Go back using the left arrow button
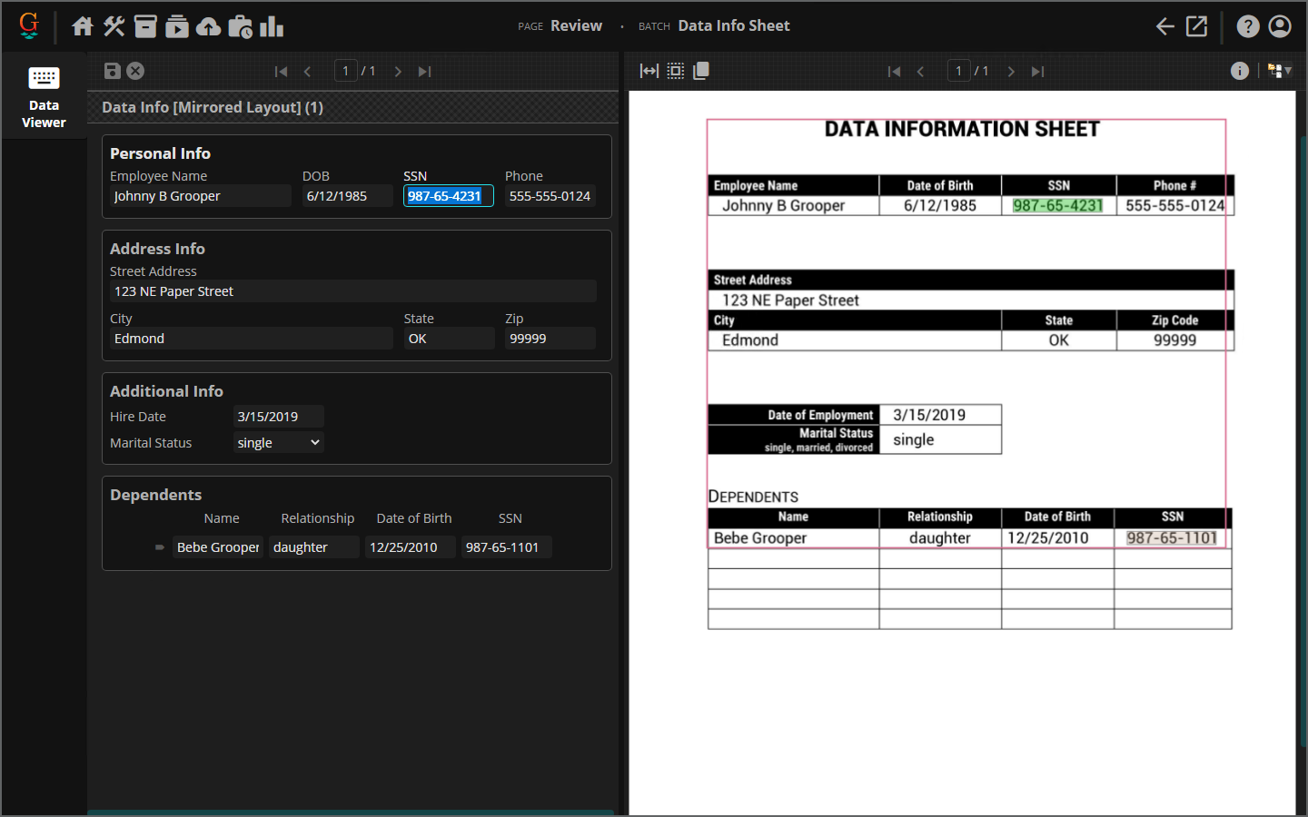 [x=1164, y=26]
